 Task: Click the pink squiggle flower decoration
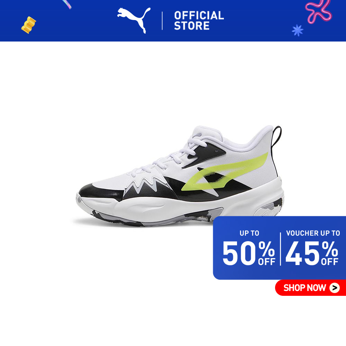pos(318,11)
